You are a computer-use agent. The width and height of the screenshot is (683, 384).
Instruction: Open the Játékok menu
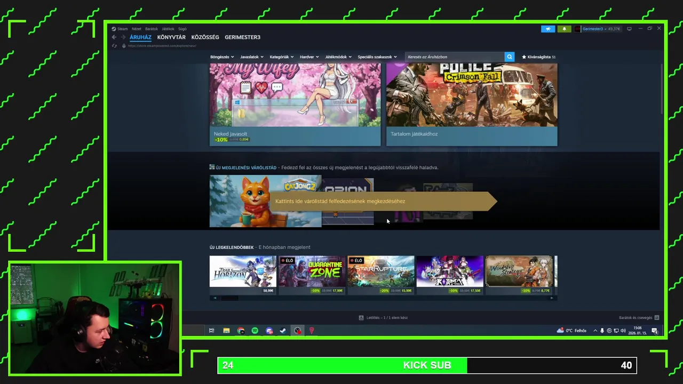(x=168, y=29)
